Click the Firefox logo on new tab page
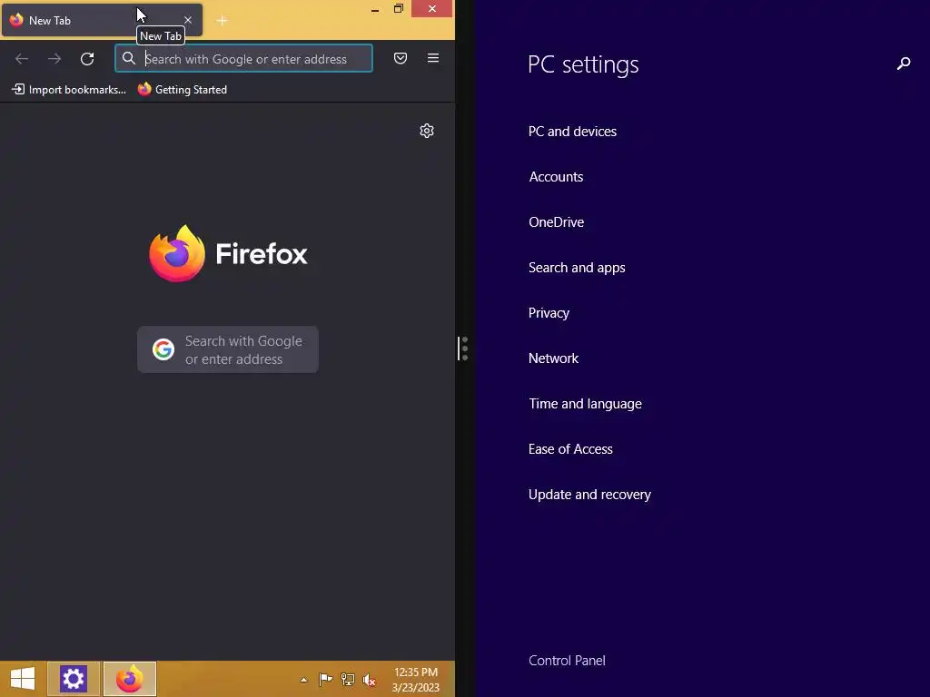The height and width of the screenshot is (697, 930). point(228,254)
